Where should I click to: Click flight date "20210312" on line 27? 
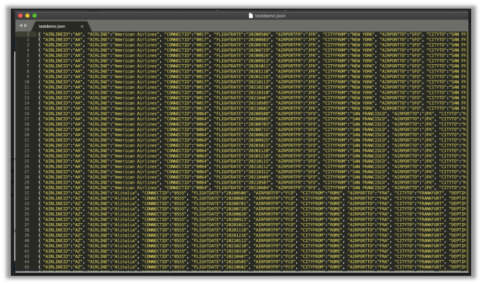258,172
